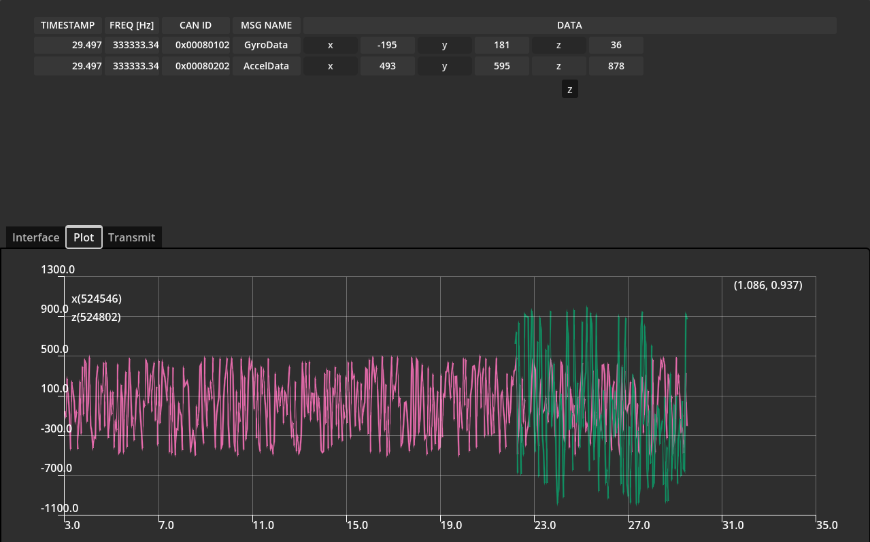Toggle plotting of GyroData z signal

coord(558,45)
